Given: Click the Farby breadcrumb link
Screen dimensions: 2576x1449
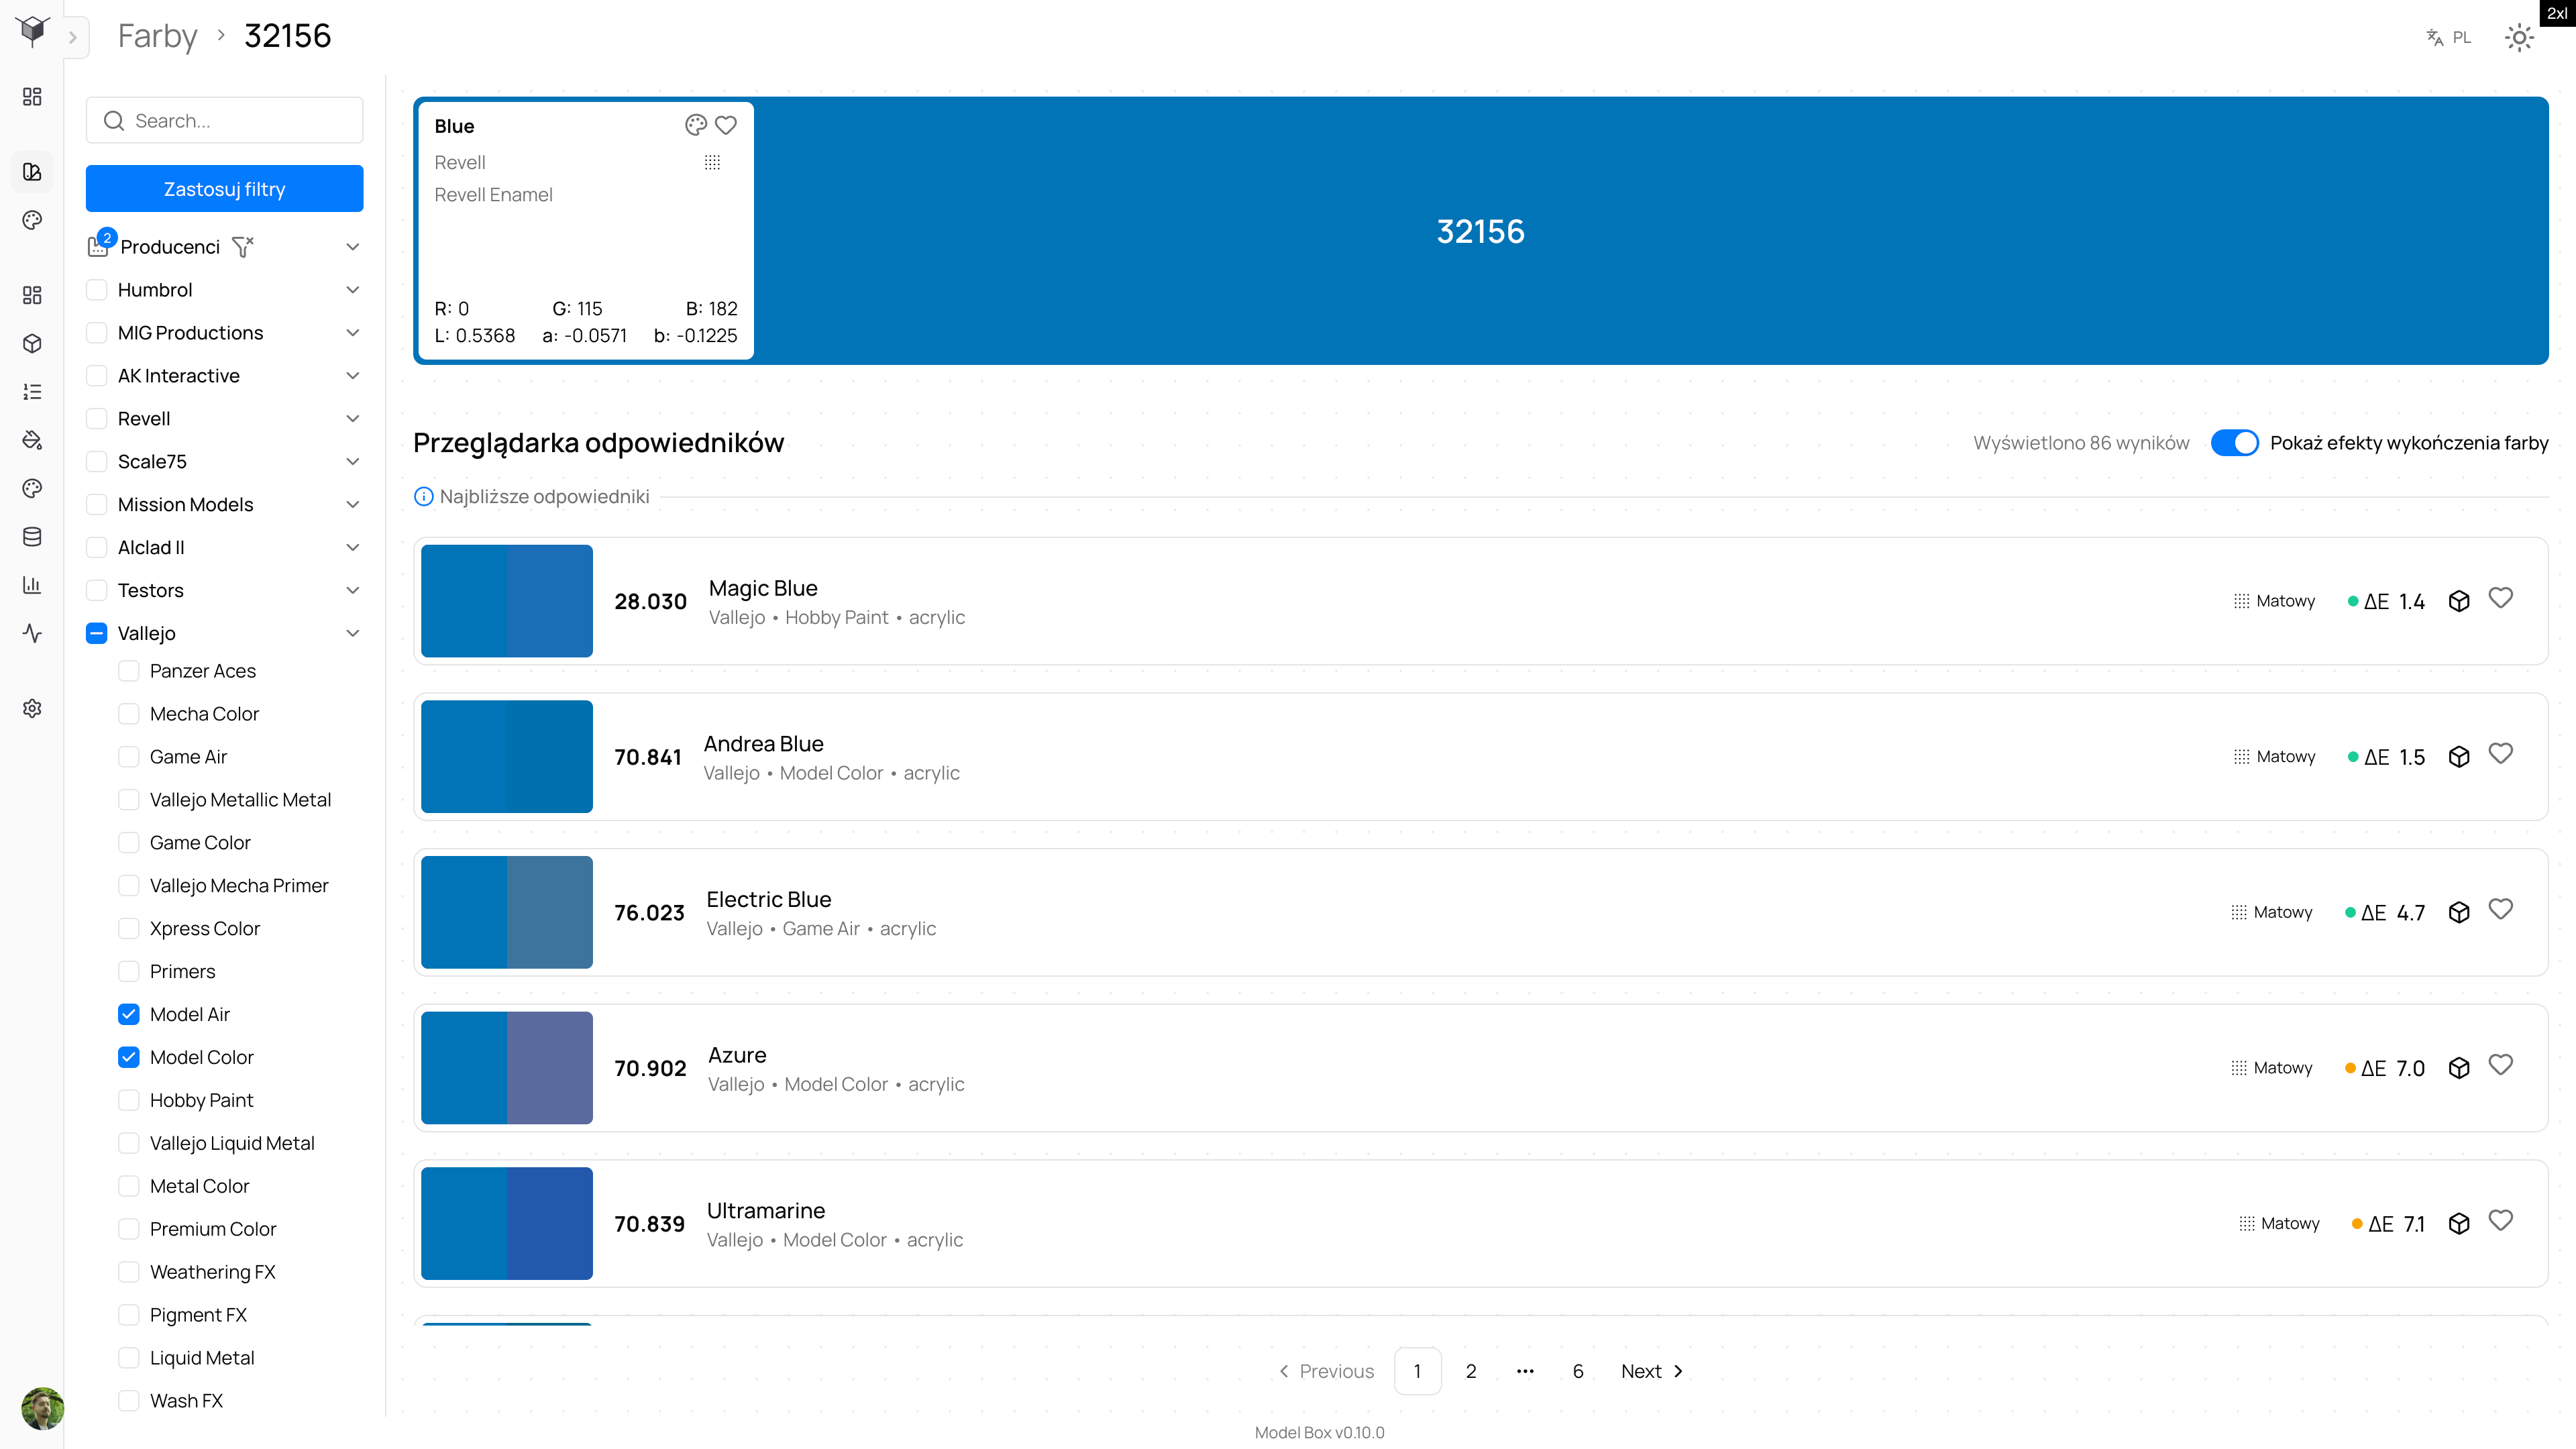Looking at the screenshot, I should tap(158, 36).
